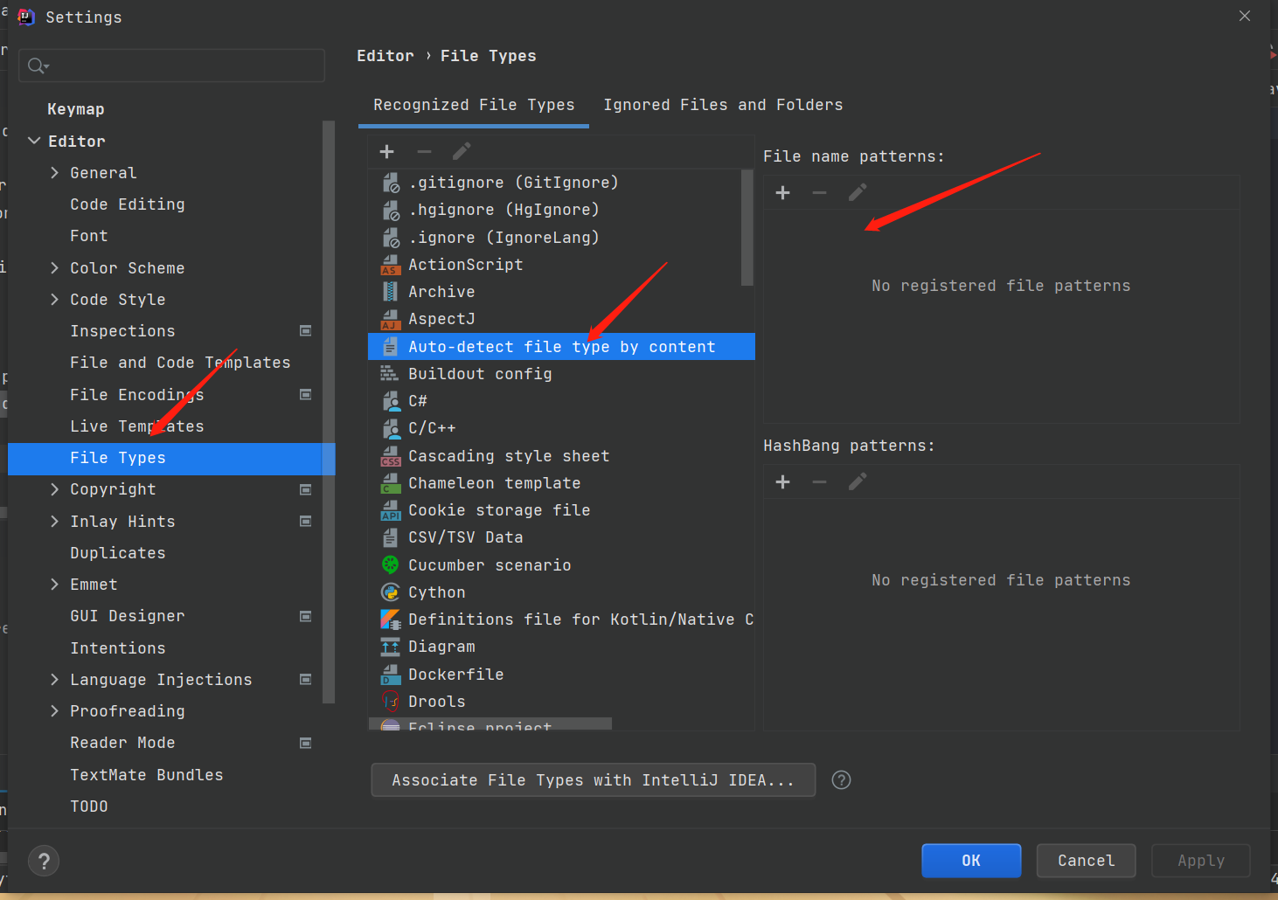Screen dimensions: 1278x900
Task: Switch to Ignored Files and Folders tab
Action: coord(723,105)
